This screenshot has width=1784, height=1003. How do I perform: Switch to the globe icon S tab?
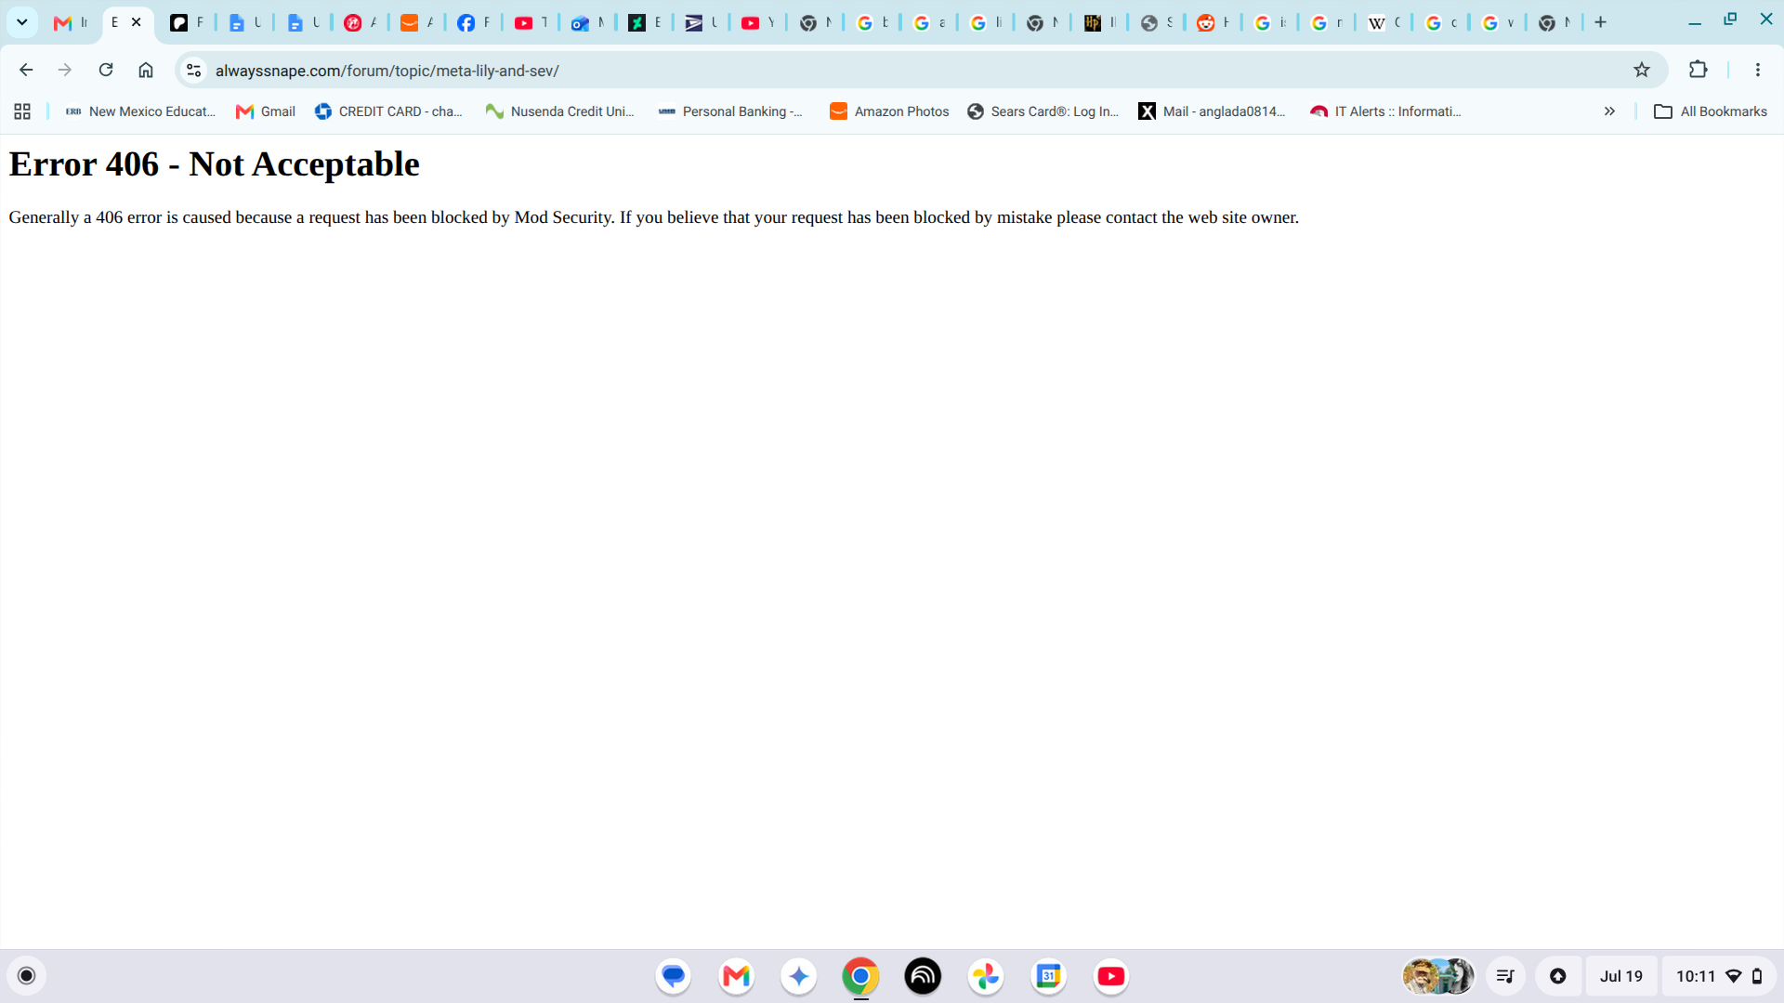(1156, 22)
